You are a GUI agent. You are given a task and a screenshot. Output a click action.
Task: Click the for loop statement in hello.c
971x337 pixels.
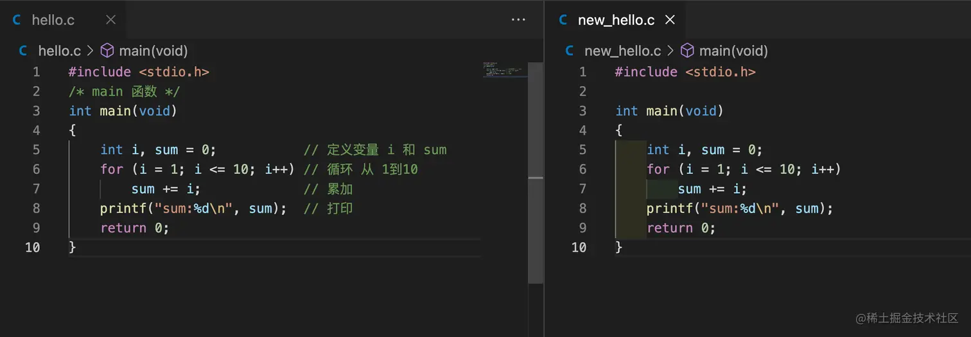[197, 169]
